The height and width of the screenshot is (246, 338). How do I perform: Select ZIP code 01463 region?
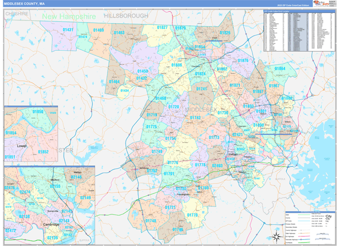[119, 33]
